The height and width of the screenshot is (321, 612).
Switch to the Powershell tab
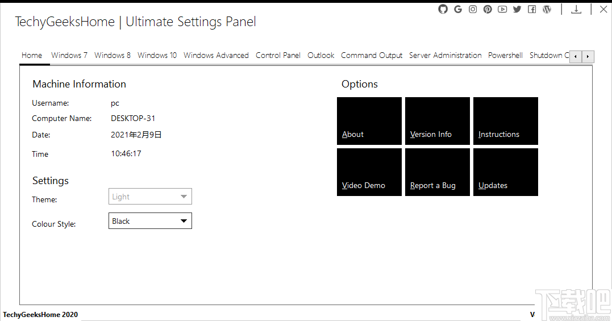tap(505, 55)
